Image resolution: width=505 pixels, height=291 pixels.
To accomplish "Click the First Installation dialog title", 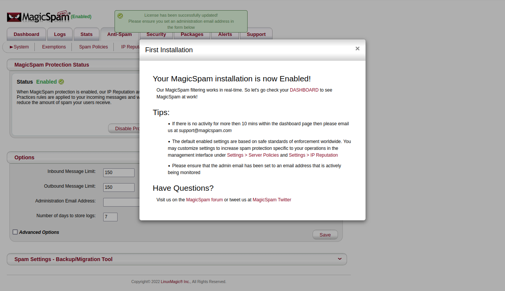I will (x=169, y=50).
